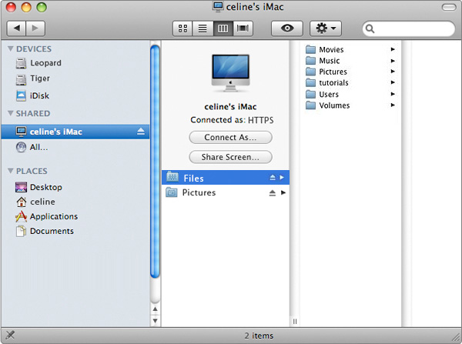
Task: Click the Connect As... button
Action: tap(230, 138)
